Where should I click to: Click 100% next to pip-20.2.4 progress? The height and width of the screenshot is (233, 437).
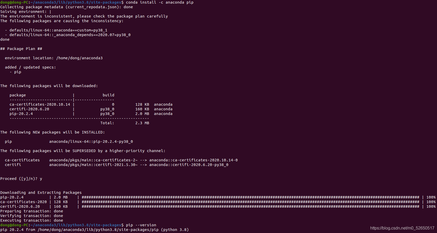click(431, 197)
